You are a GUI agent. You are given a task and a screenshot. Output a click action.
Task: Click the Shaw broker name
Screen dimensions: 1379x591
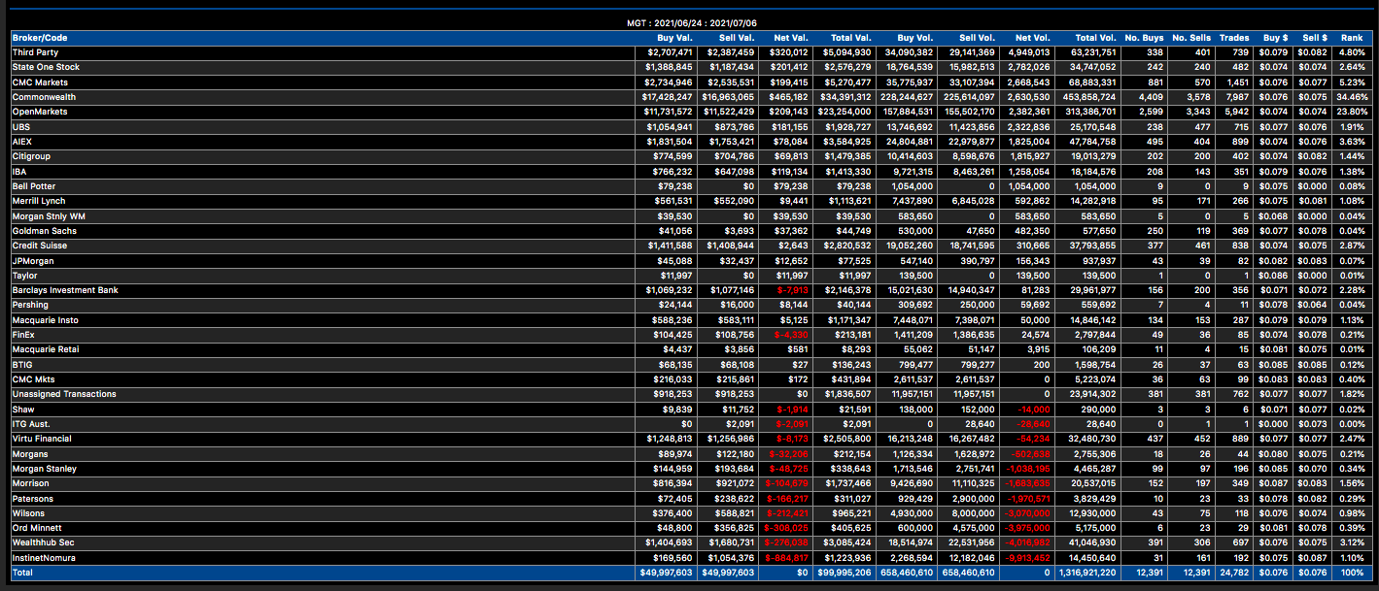(22, 410)
